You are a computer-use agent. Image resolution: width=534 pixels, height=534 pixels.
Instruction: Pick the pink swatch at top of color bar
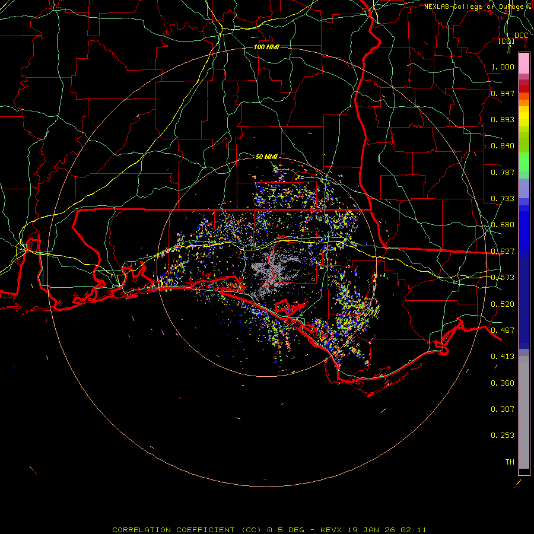pos(524,62)
